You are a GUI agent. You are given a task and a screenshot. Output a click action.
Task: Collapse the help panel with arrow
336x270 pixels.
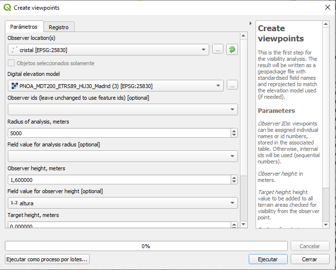pos(251,23)
